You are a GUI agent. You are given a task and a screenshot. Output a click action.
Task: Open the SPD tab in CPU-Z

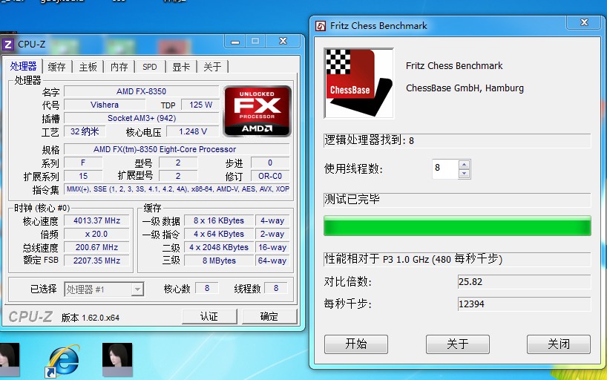(x=150, y=67)
